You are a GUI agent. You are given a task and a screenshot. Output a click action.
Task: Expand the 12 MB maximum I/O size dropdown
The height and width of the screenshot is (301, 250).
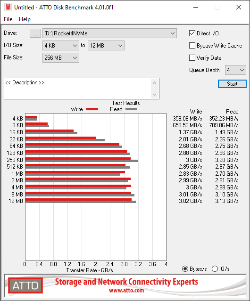click(106, 46)
